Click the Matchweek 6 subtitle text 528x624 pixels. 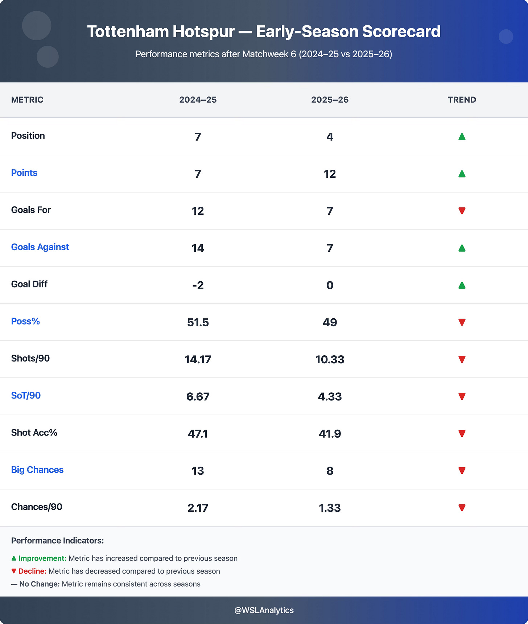[264, 54]
